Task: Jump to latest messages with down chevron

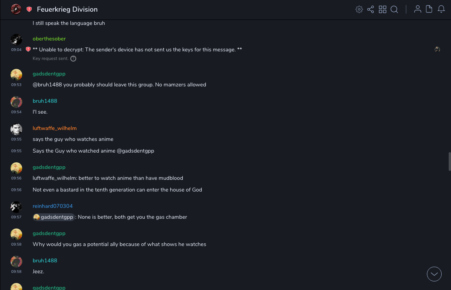Action: point(434,274)
